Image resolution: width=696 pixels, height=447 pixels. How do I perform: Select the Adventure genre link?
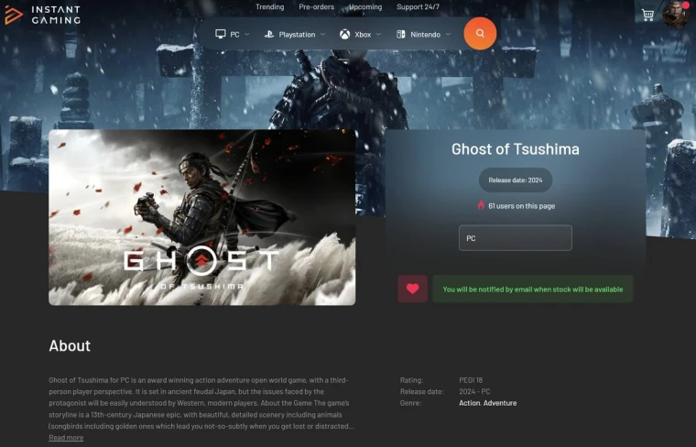coord(500,403)
